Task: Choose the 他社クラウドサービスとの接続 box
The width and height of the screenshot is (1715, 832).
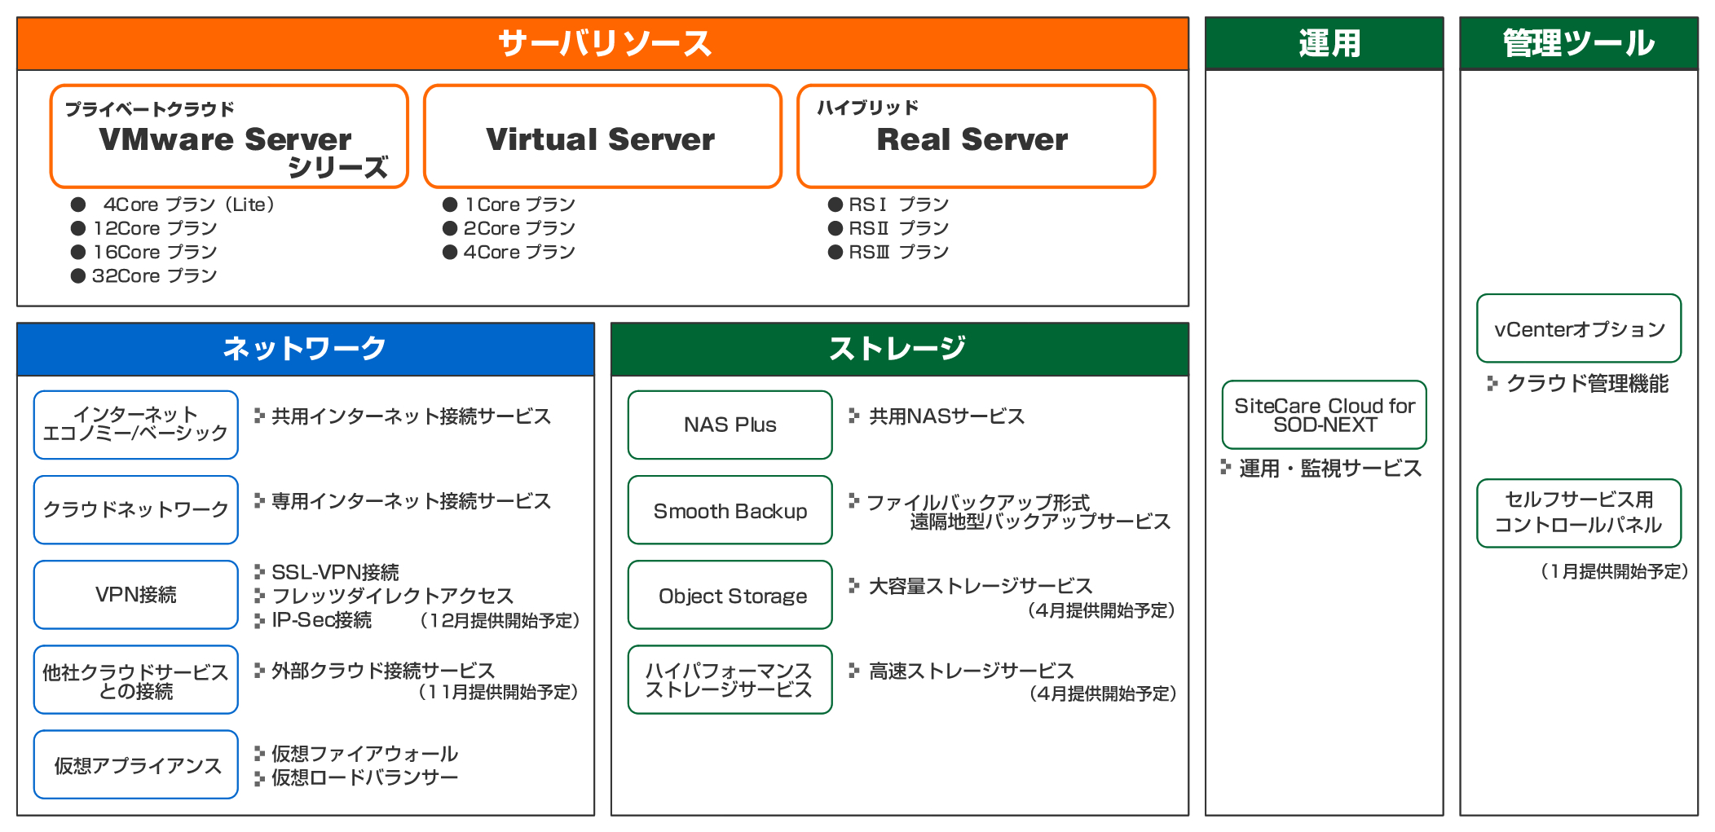Action: click(136, 680)
